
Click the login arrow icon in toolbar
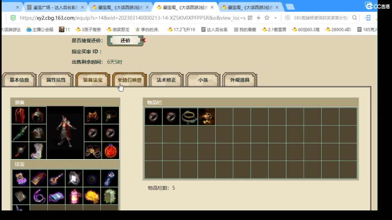pyautogui.click(x=368, y=18)
